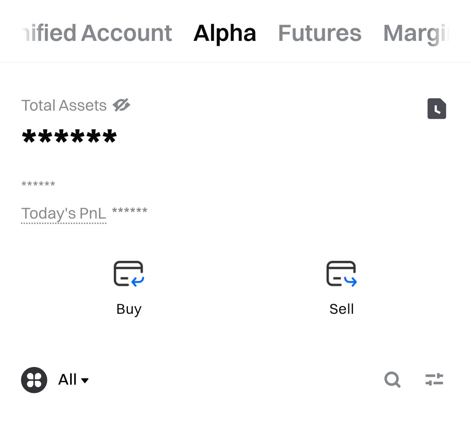Toggle the Total Assets visibility eye icon
The height and width of the screenshot is (433, 471).
click(x=121, y=105)
